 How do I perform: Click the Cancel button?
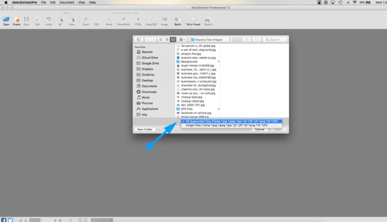[x=260, y=130]
